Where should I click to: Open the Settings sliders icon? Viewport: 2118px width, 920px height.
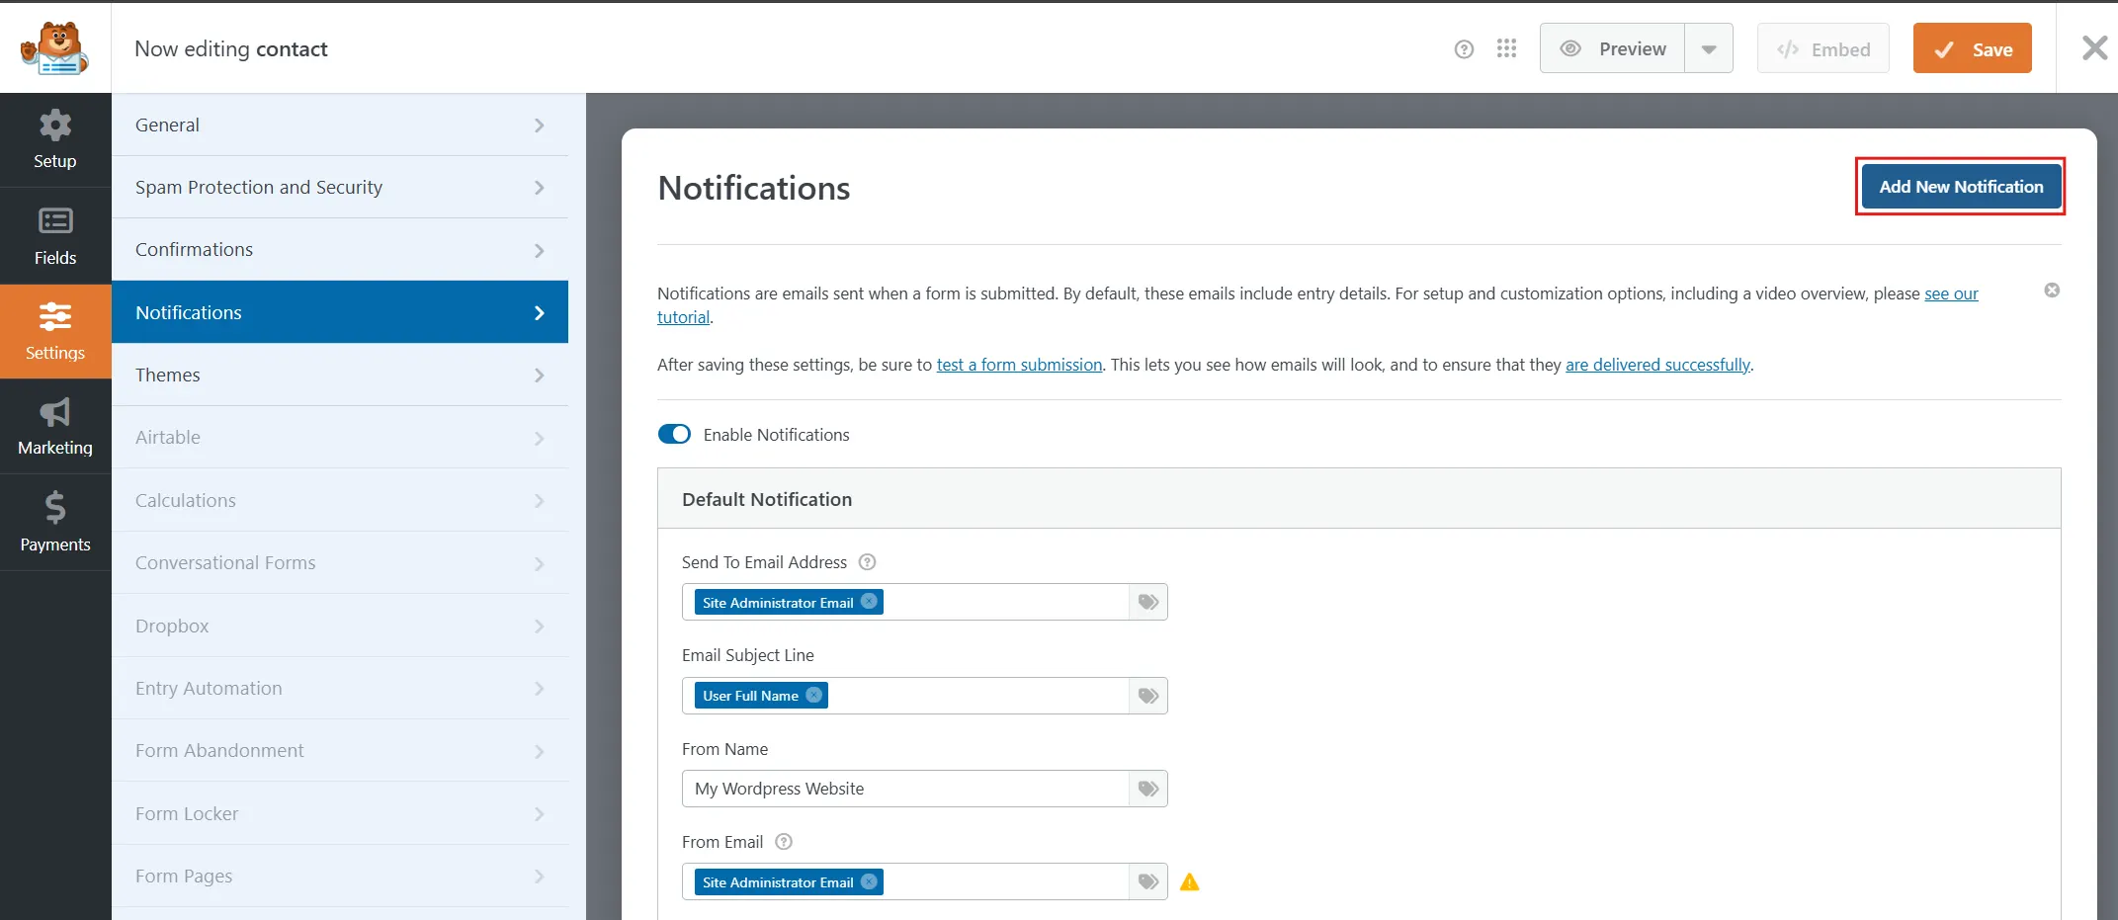click(55, 316)
